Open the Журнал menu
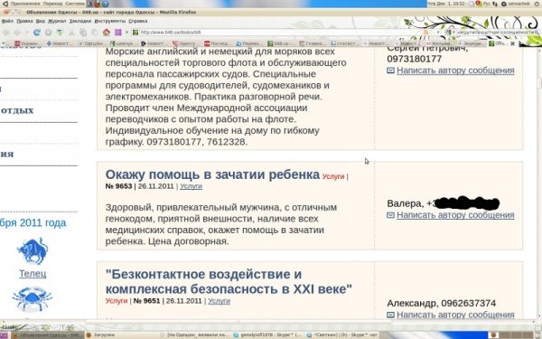The height and width of the screenshot is (339, 542). point(57,21)
